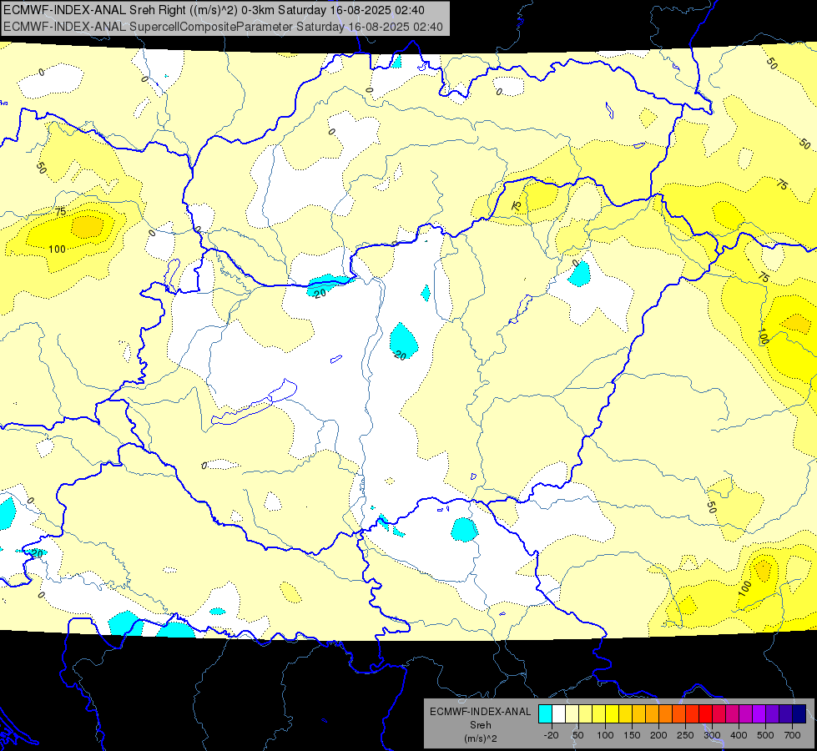Screen dimensions: 817x751
Task: Click the 'Sreh' label in the legend
Action: pyautogui.click(x=480, y=725)
